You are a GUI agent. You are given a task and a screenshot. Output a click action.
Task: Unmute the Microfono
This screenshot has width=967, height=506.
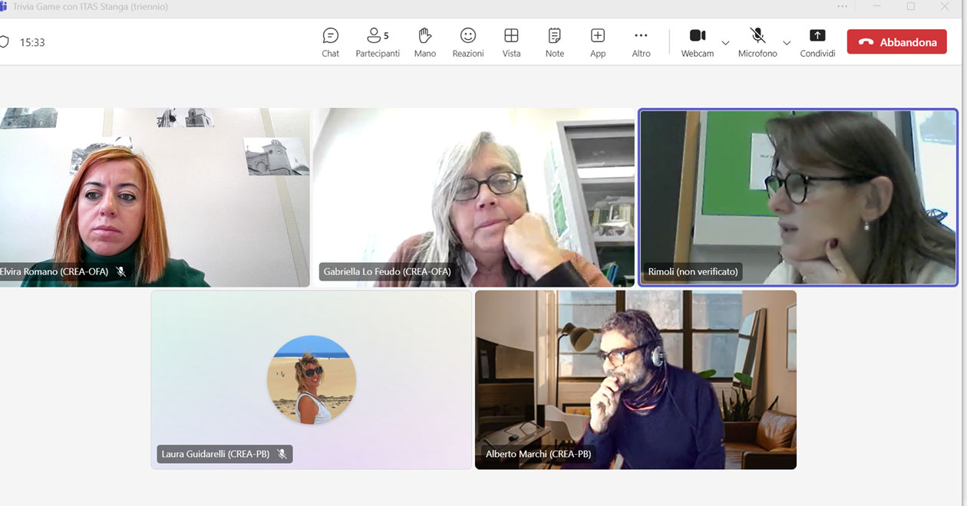[x=757, y=42]
